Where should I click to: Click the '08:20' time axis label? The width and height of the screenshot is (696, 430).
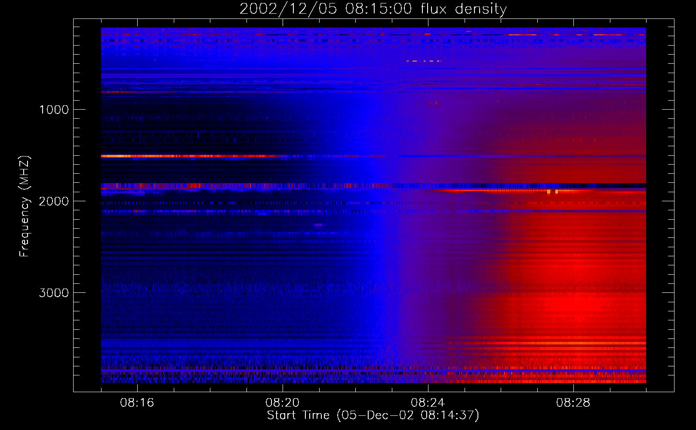click(283, 403)
